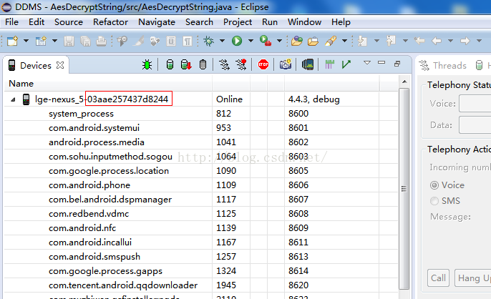Screen dimensions: 491x299
Task: Select the com.tencent.android.qqdownloader process
Action: [201, 285]
